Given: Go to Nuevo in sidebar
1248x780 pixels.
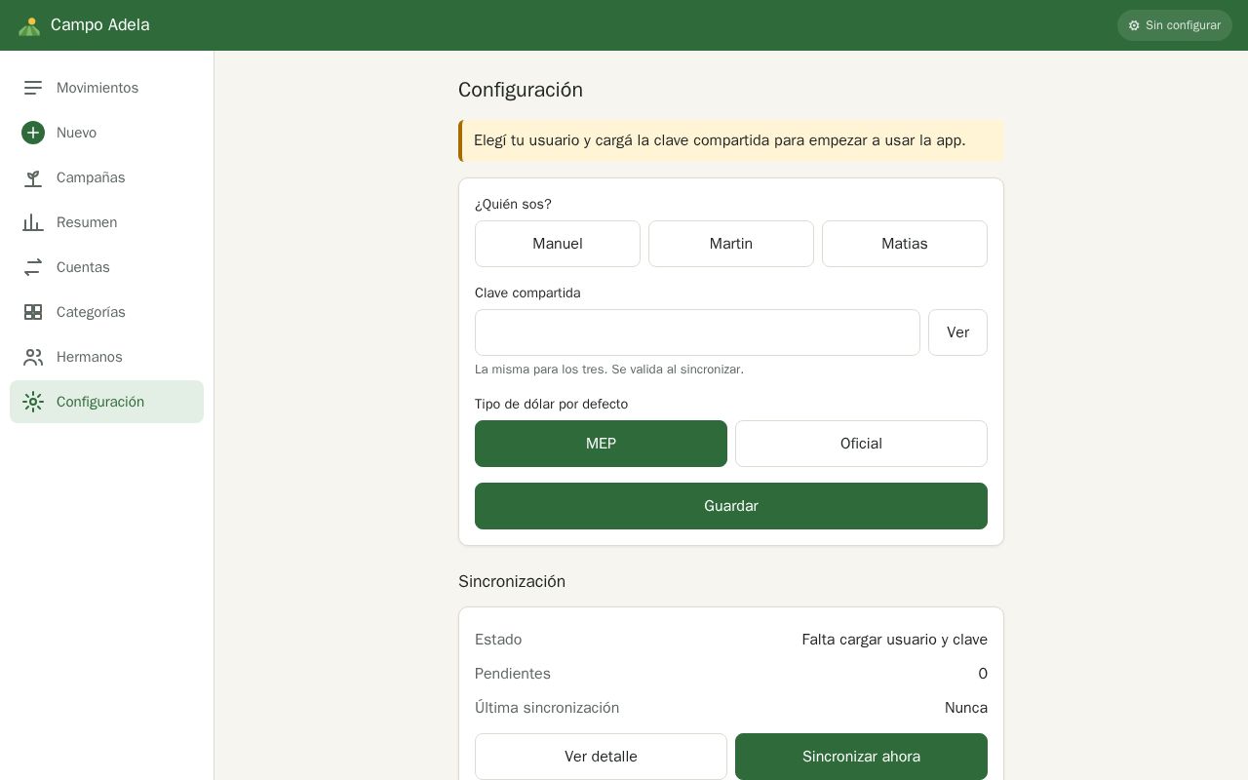Looking at the screenshot, I should click(106, 133).
